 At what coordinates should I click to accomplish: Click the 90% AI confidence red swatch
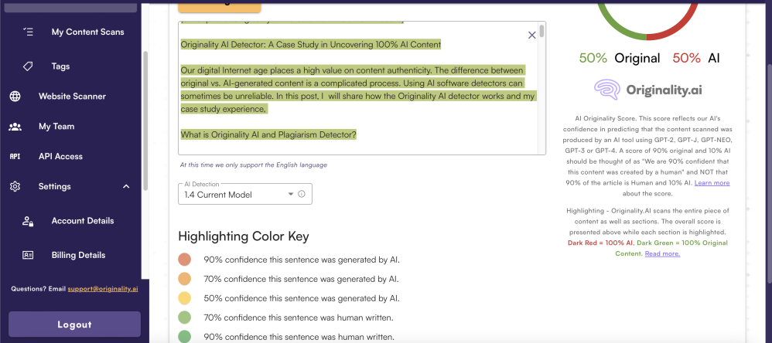tap(185, 260)
